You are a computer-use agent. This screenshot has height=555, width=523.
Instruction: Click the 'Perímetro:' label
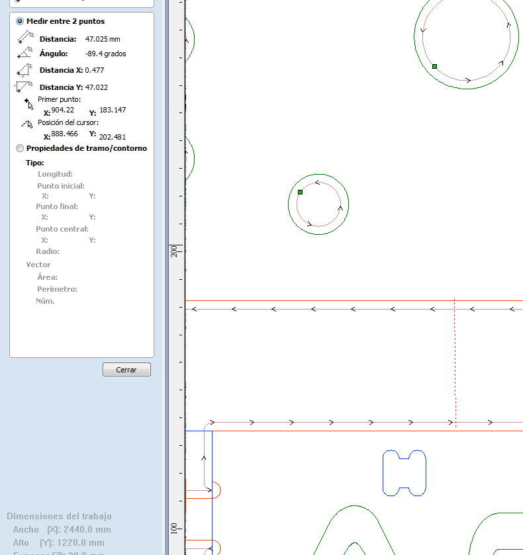click(57, 289)
